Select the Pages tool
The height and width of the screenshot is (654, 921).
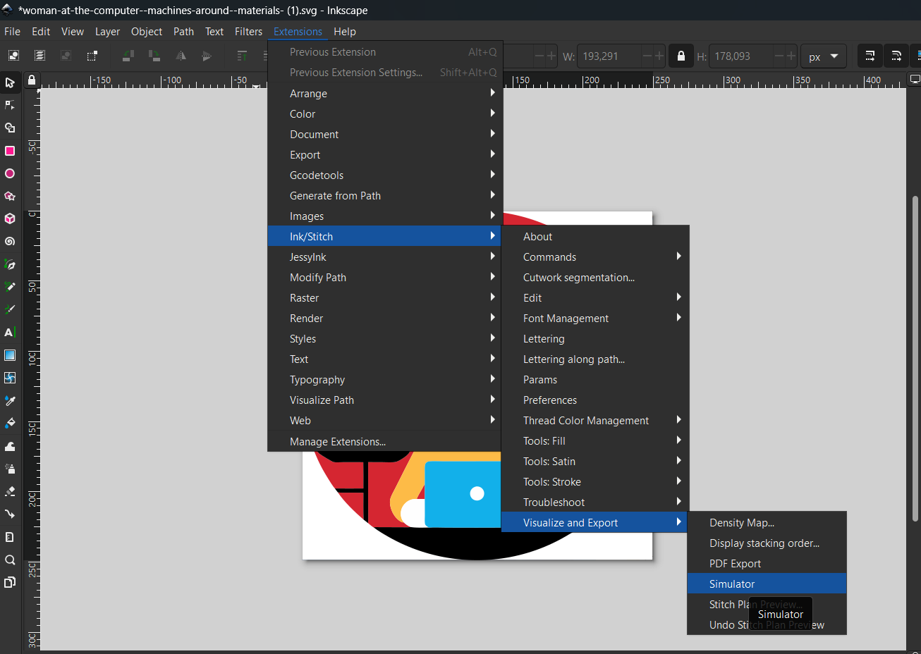[x=10, y=582]
